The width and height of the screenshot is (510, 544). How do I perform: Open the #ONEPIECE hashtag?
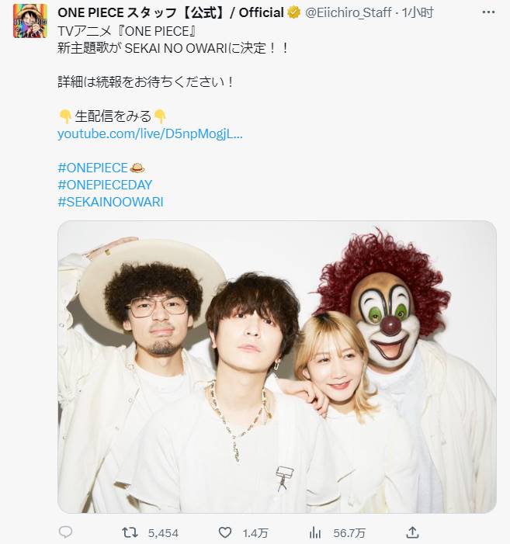click(92, 168)
